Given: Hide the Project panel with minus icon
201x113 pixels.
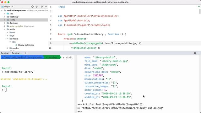Looking at the screenshot, I should 46,7.
